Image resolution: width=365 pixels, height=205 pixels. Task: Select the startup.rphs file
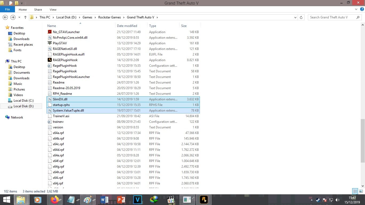click(x=123, y=105)
